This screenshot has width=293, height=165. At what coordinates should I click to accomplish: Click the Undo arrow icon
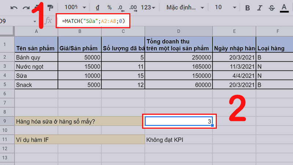coord(14,7)
